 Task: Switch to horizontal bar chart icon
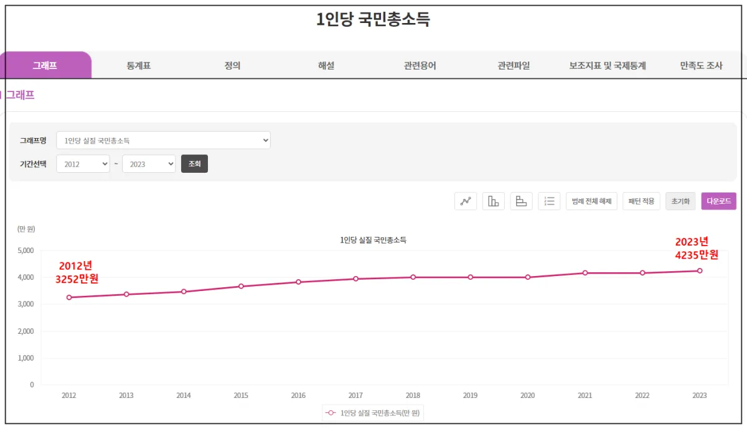(521, 201)
